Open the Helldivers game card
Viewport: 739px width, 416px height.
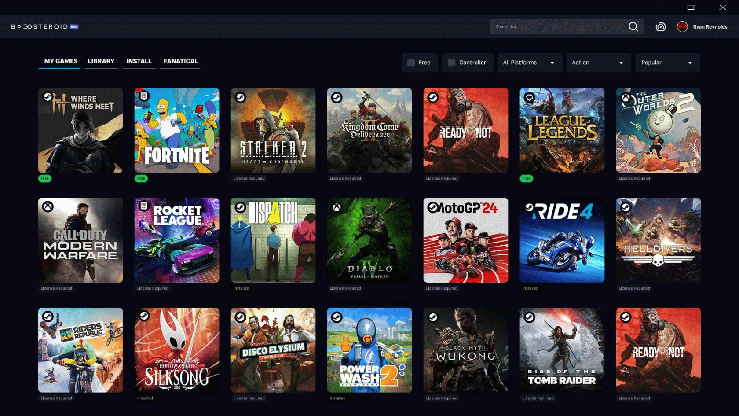click(x=659, y=240)
